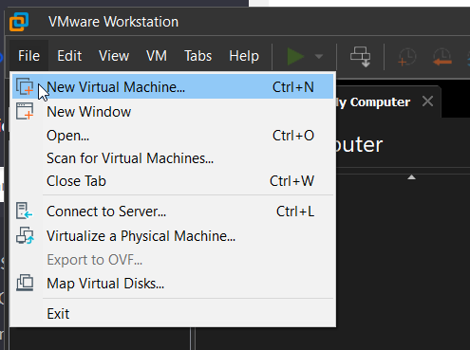The image size is (470, 350).
Task: Open the power options dropdown arrow
Action: click(319, 57)
